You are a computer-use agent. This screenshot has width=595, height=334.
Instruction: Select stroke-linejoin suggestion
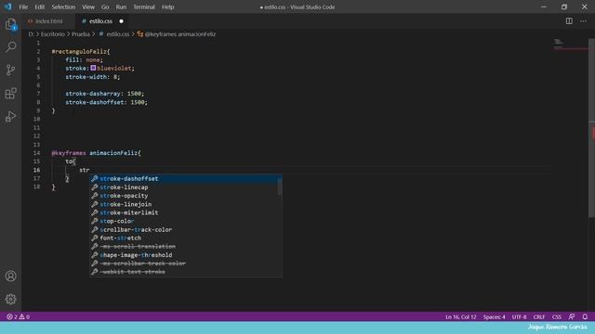click(x=184, y=204)
